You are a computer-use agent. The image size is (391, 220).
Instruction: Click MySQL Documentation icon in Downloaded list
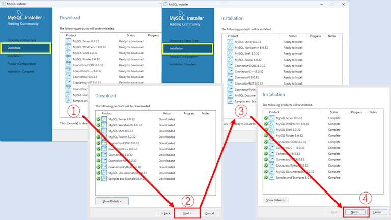pos(104,173)
